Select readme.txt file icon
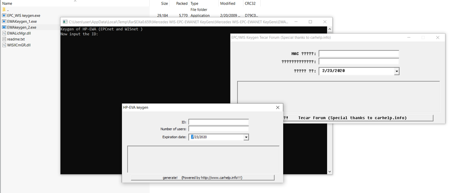The height and width of the screenshot is (193, 456). (x=4, y=39)
